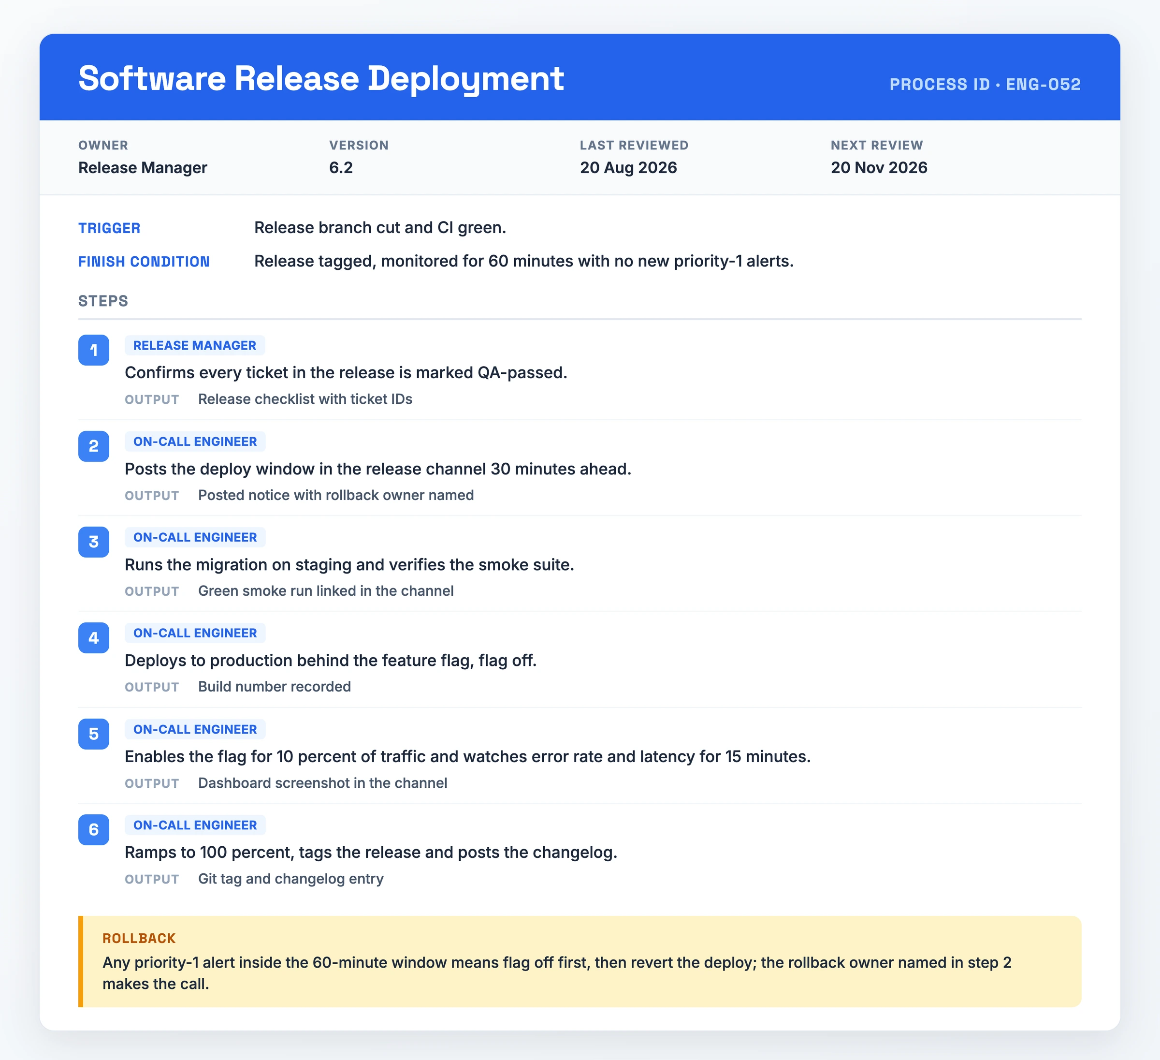This screenshot has height=1060, width=1160.
Task: Click the version value '6.2'
Action: (341, 167)
